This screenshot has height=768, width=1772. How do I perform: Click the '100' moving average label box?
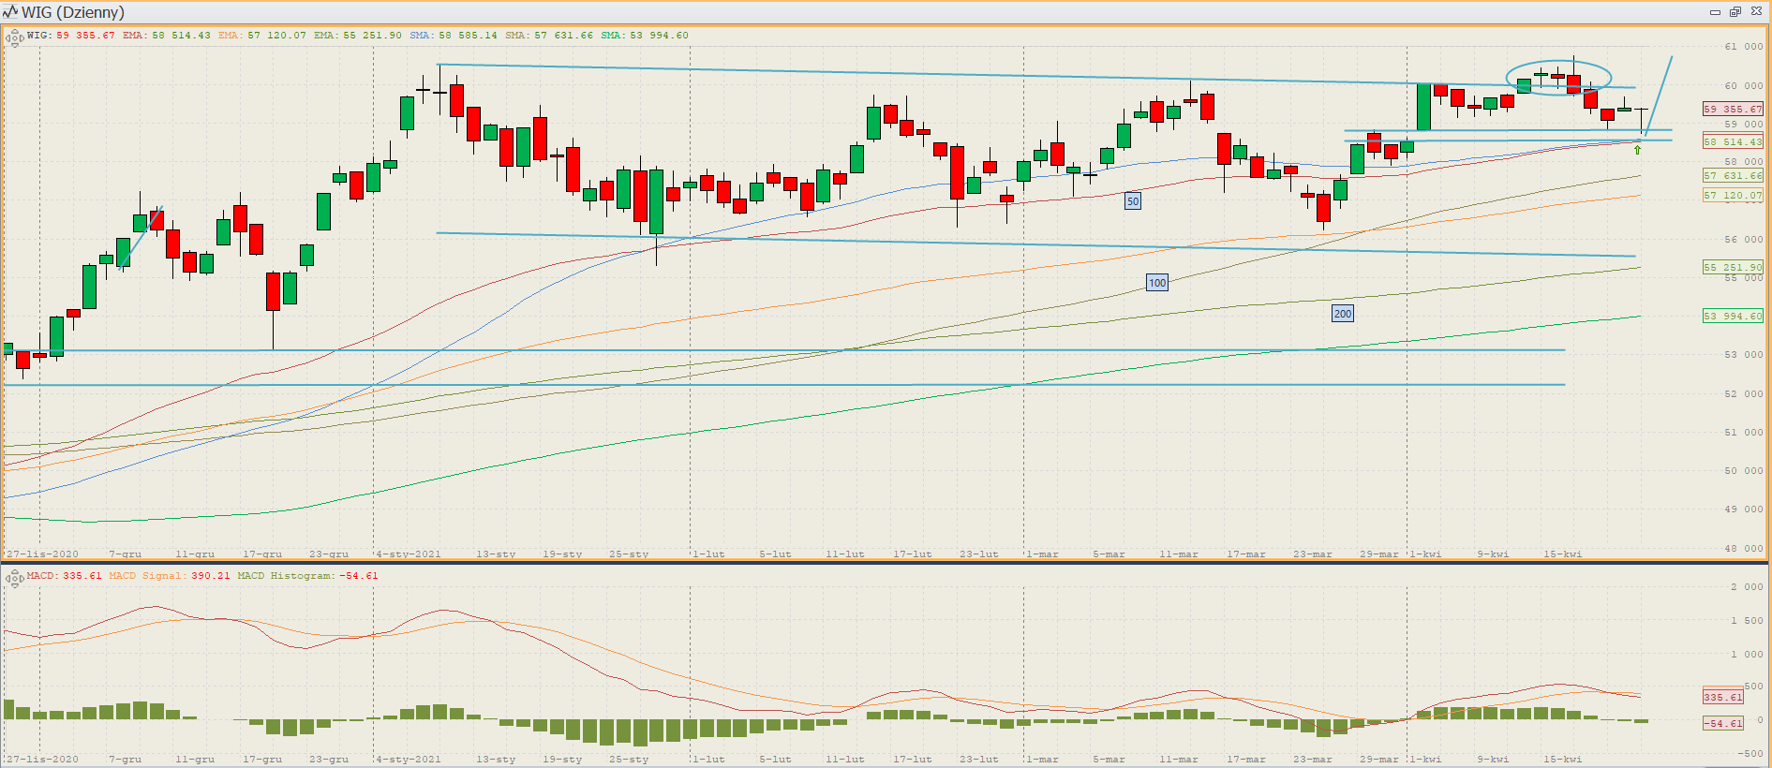coord(1157,283)
